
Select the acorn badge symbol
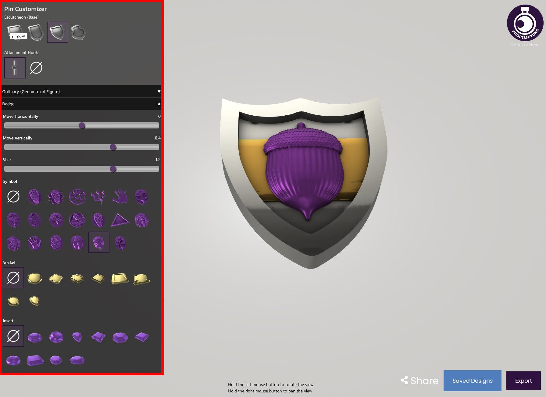pos(98,242)
